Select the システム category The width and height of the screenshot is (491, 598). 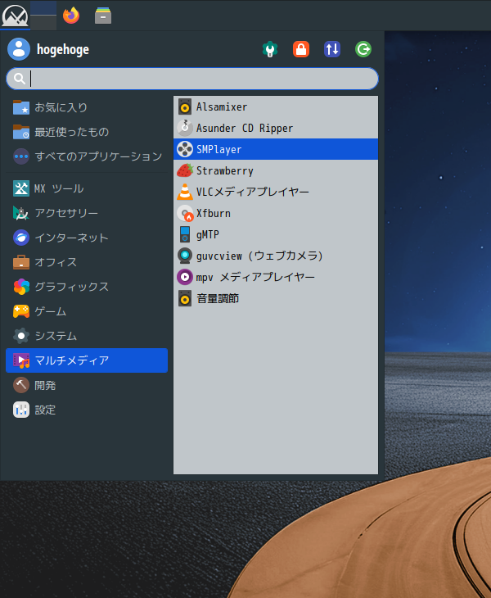pos(87,336)
